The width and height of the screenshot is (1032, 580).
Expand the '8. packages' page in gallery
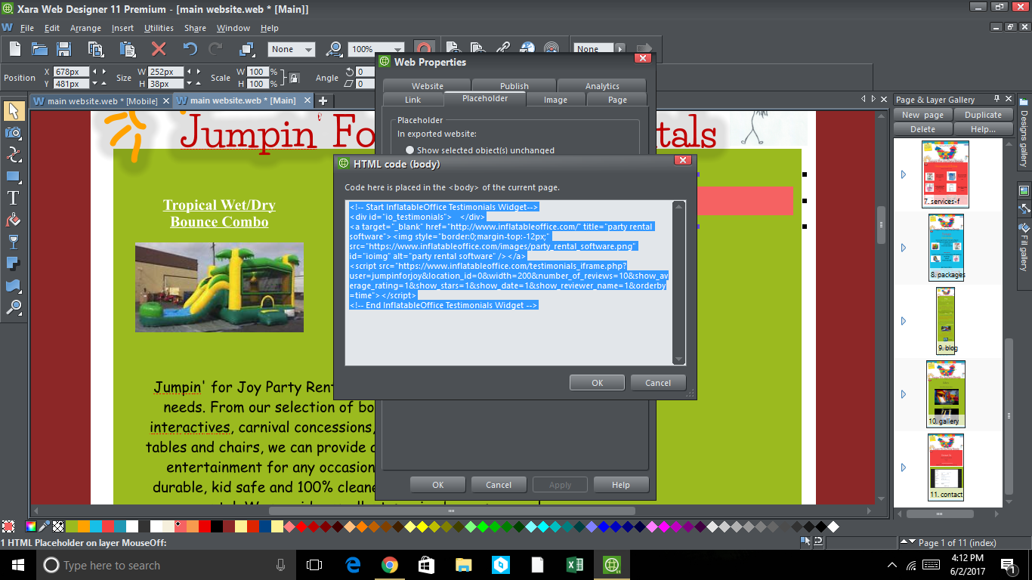point(904,248)
